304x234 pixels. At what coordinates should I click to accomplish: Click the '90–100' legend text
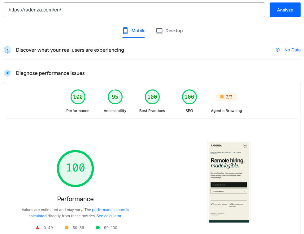pyautogui.click(x=111, y=228)
